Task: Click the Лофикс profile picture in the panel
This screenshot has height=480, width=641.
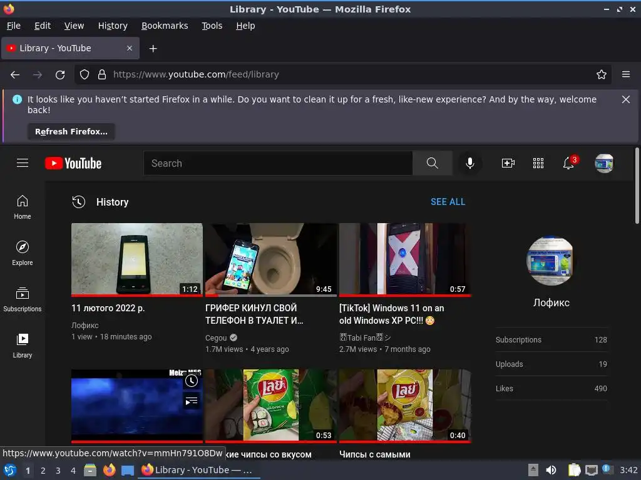Action: tap(551, 261)
